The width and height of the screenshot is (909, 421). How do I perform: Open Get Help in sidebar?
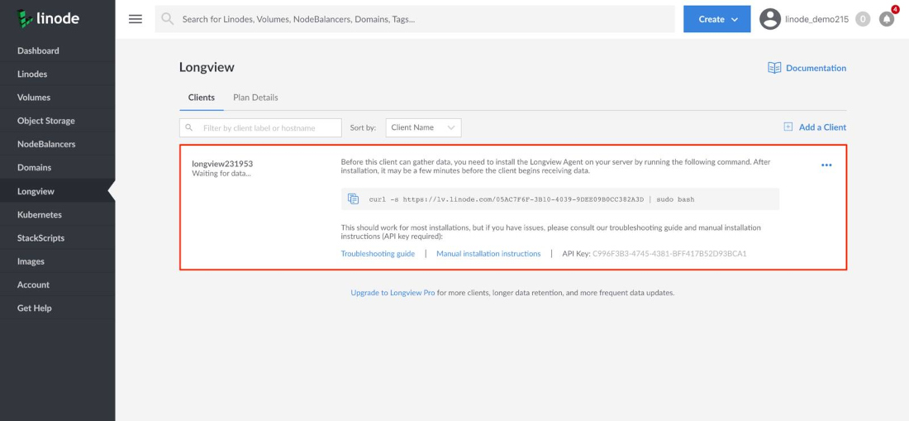click(57, 308)
